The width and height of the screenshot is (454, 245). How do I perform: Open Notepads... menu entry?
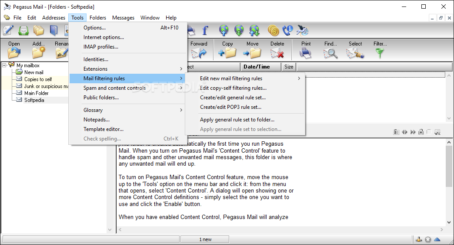[127, 120]
